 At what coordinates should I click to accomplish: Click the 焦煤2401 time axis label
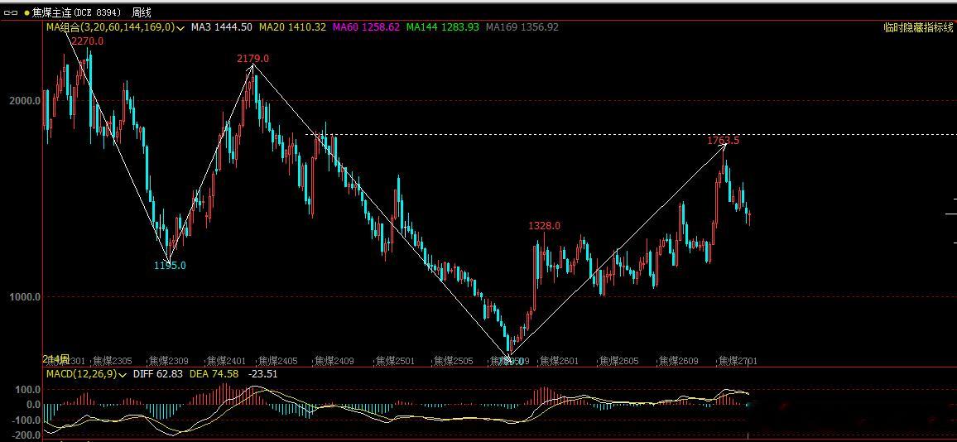[226, 361]
